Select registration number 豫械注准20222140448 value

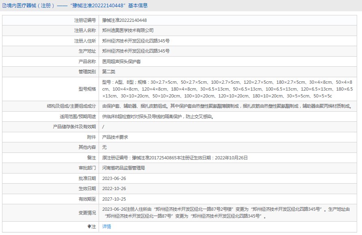(x=125, y=20)
